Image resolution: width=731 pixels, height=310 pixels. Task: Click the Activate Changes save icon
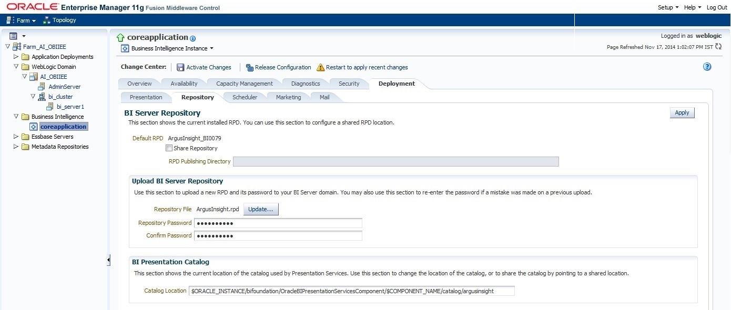point(180,67)
